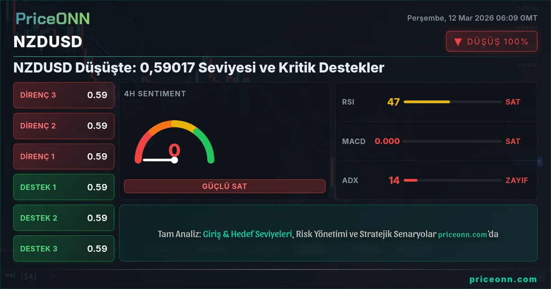Select the DİRENÇ 3 level box
551x289 pixels.
(64, 95)
